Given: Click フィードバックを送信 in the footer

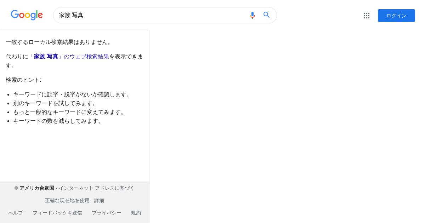Looking at the screenshot, I should tap(57, 213).
